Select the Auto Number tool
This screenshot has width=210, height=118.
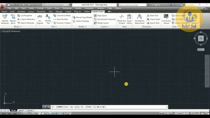point(61,19)
